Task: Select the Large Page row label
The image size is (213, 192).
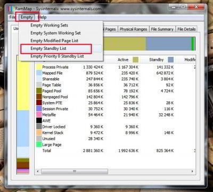Action: tap(52, 145)
